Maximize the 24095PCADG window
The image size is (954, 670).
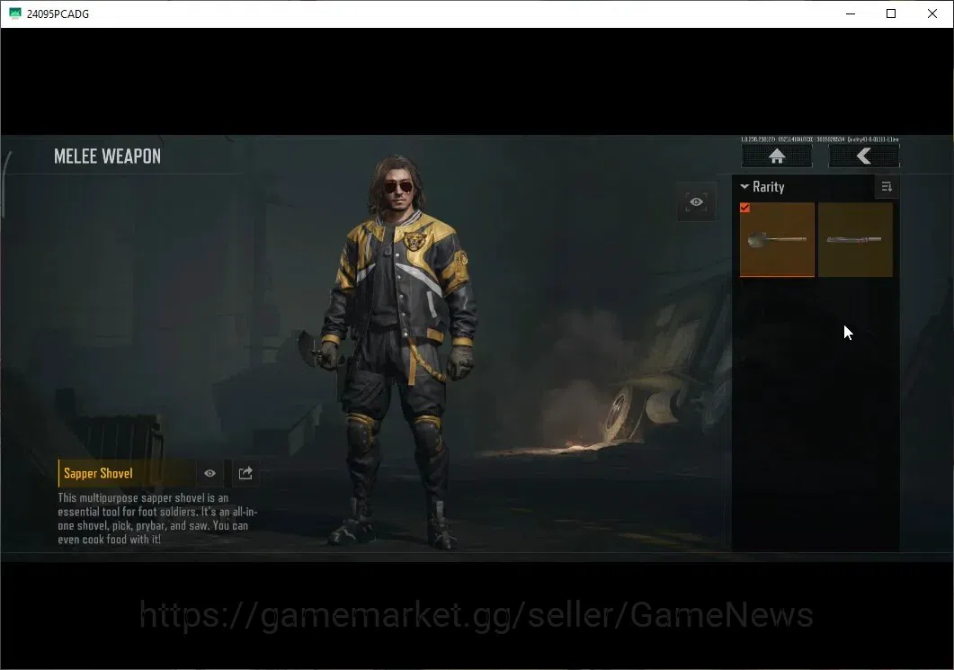(x=891, y=13)
